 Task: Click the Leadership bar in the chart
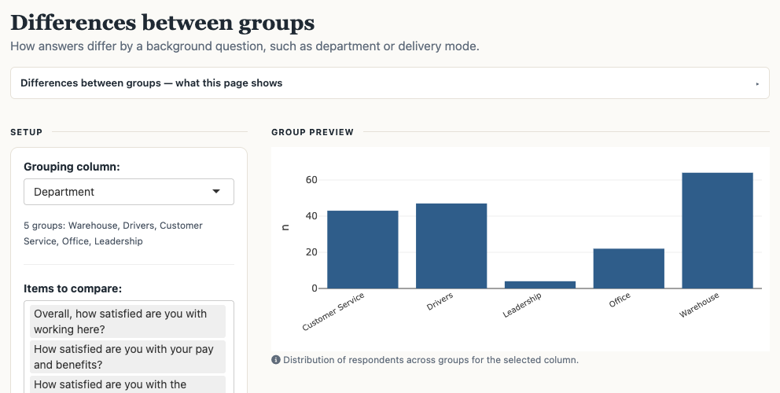pos(539,285)
